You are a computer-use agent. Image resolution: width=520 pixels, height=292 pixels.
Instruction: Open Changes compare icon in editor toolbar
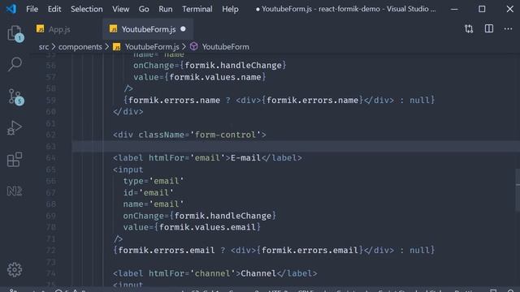[x=469, y=29]
